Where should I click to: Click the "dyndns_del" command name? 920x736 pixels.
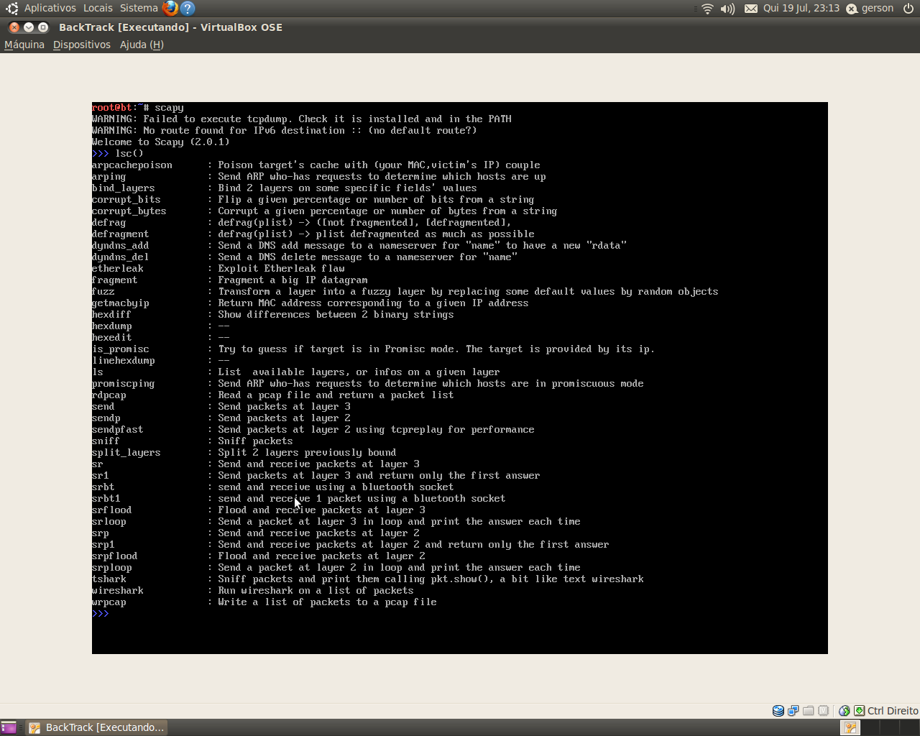coord(121,257)
